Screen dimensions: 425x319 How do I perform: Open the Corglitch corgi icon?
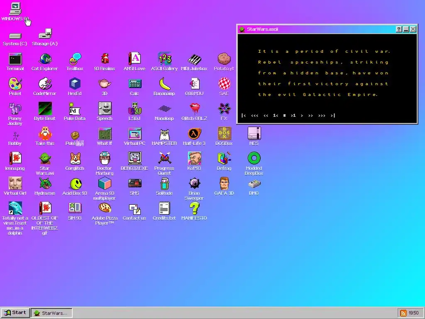(x=75, y=162)
